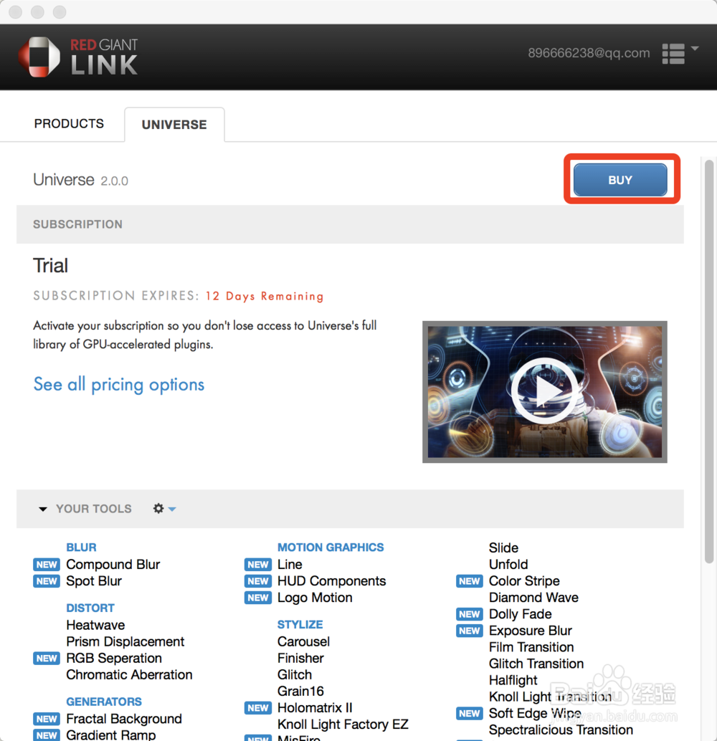Select the Slide transition
This screenshot has width=717, height=741.
504,548
